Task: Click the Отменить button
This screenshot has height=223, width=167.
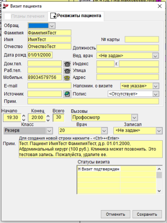Action: [x=115, y=214]
